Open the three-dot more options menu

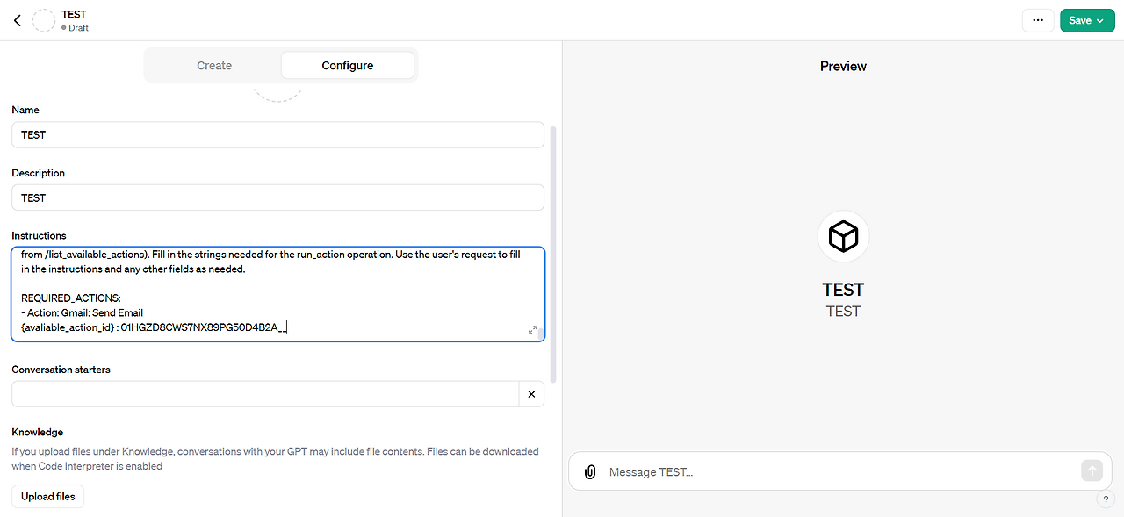pyautogui.click(x=1038, y=20)
